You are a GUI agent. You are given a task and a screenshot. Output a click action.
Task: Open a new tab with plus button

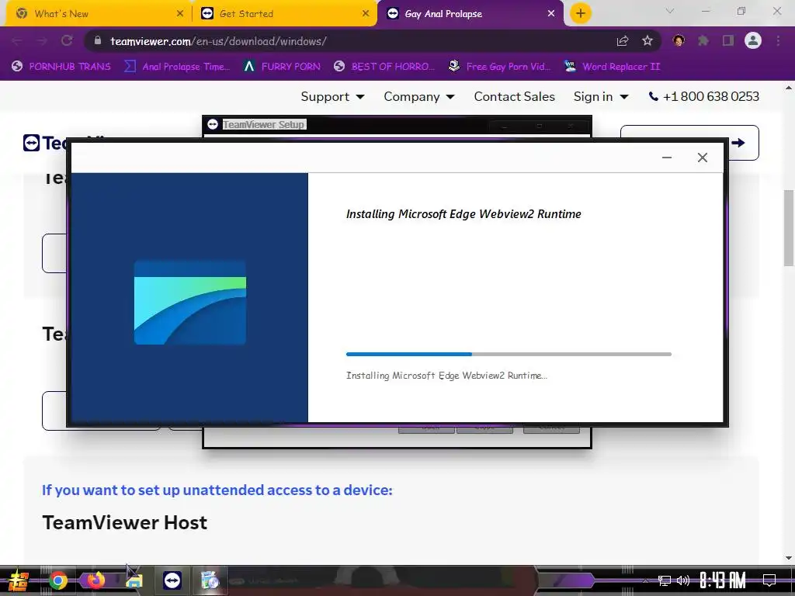point(581,13)
